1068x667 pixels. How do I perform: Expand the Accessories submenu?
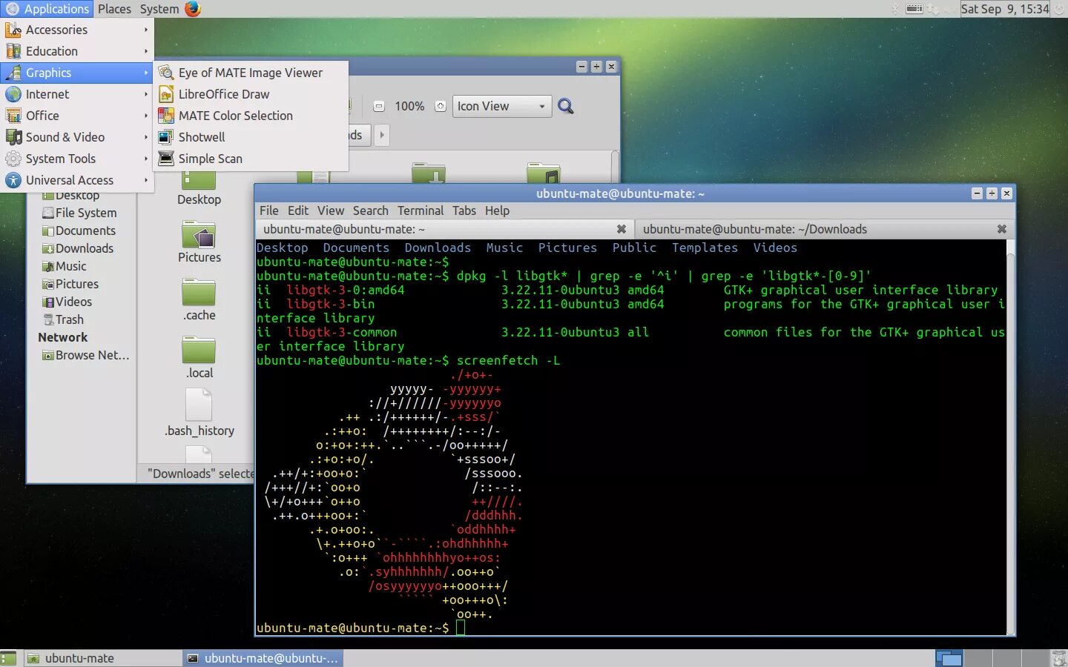[x=76, y=30]
